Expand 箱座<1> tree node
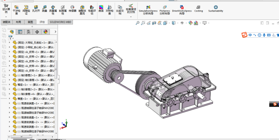279x140 pixels. click(x=10, y=85)
